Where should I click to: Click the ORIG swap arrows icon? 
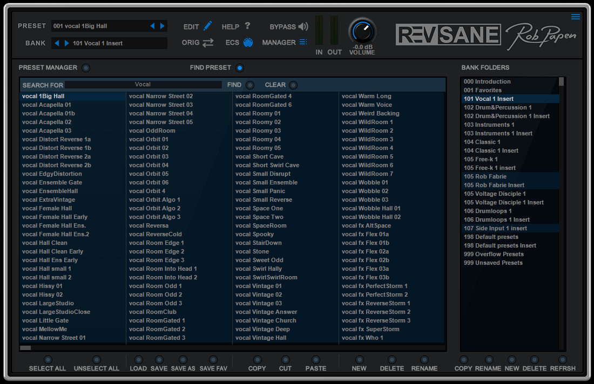click(x=208, y=43)
